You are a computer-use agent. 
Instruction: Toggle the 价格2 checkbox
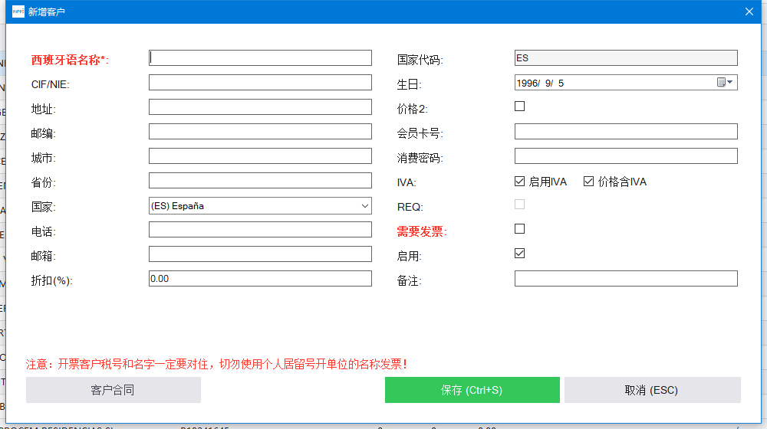click(519, 106)
